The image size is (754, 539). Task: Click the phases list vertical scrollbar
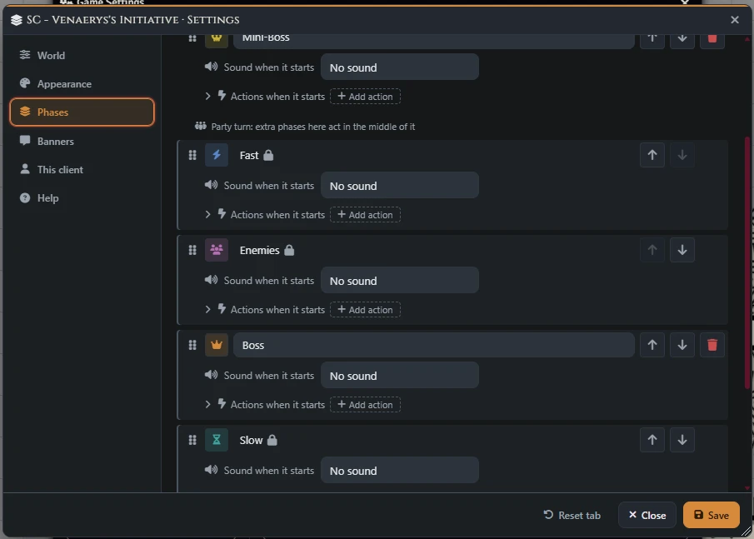(x=747, y=262)
